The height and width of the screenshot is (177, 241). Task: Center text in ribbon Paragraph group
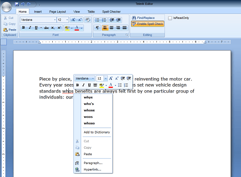112,28
